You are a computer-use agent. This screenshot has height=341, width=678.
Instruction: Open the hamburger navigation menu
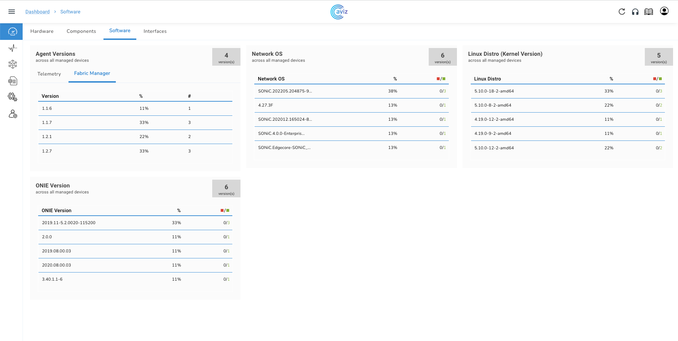(x=12, y=12)
